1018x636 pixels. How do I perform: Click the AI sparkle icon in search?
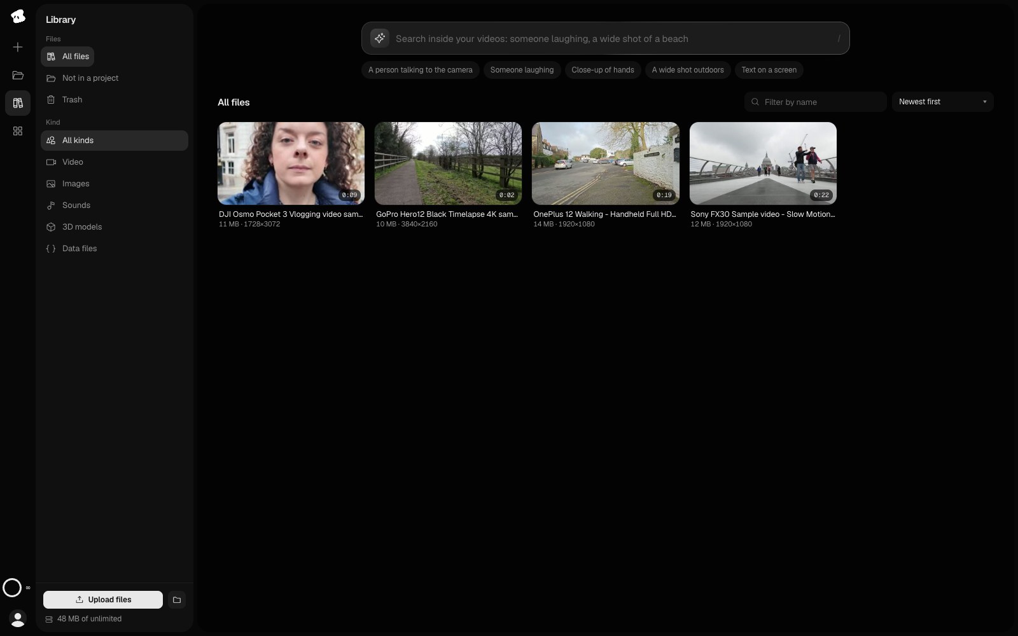(x=380, y=38)
